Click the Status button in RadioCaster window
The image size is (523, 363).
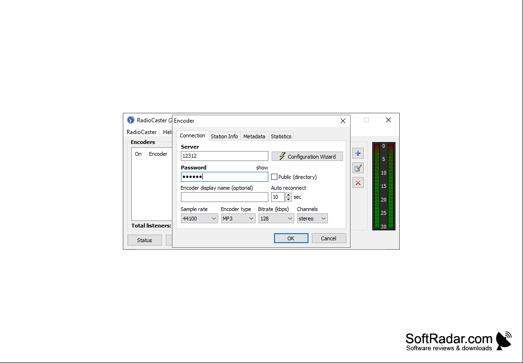coord(145,240)
